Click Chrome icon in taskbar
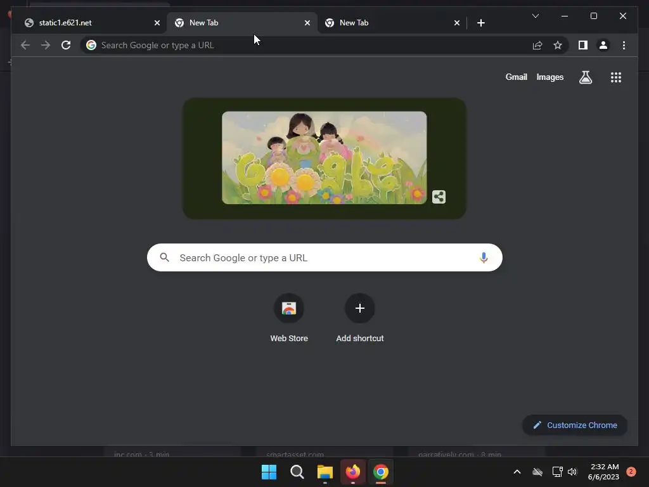This screenshot has width=649, height=487. tap(381, 472)
